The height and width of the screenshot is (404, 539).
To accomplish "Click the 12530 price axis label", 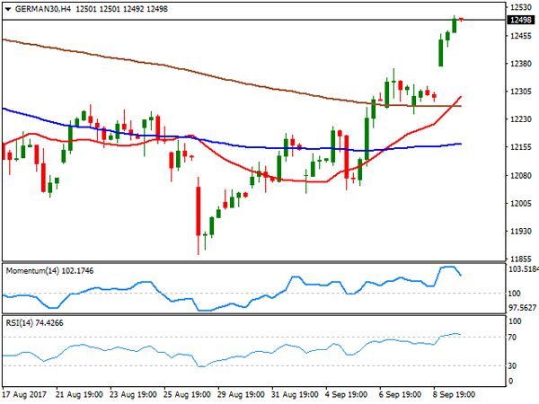I will 521,7.
